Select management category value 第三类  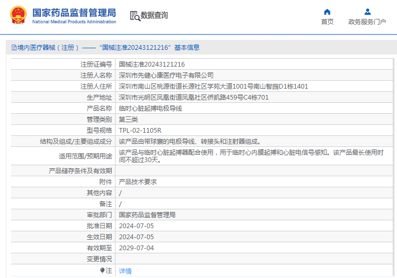pos(128,120)
